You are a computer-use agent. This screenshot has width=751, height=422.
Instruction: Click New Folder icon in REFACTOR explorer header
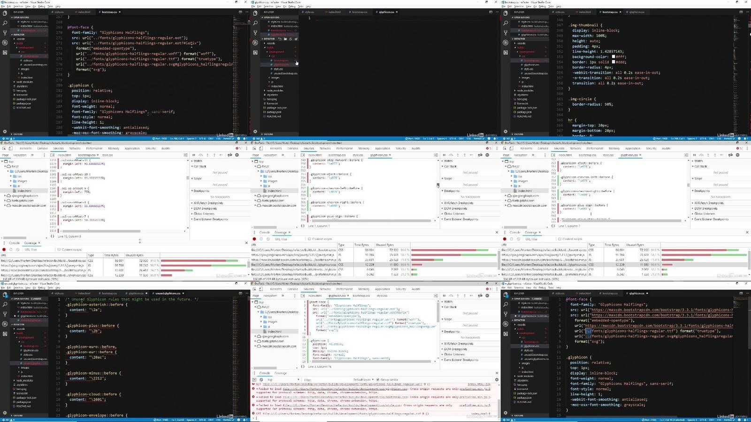(x=285, y=39)
